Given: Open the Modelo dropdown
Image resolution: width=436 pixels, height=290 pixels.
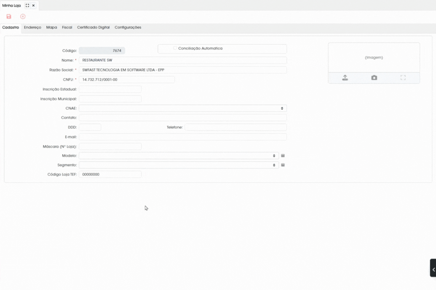Looking at the screenshot, I should click(x=179, y=156).
